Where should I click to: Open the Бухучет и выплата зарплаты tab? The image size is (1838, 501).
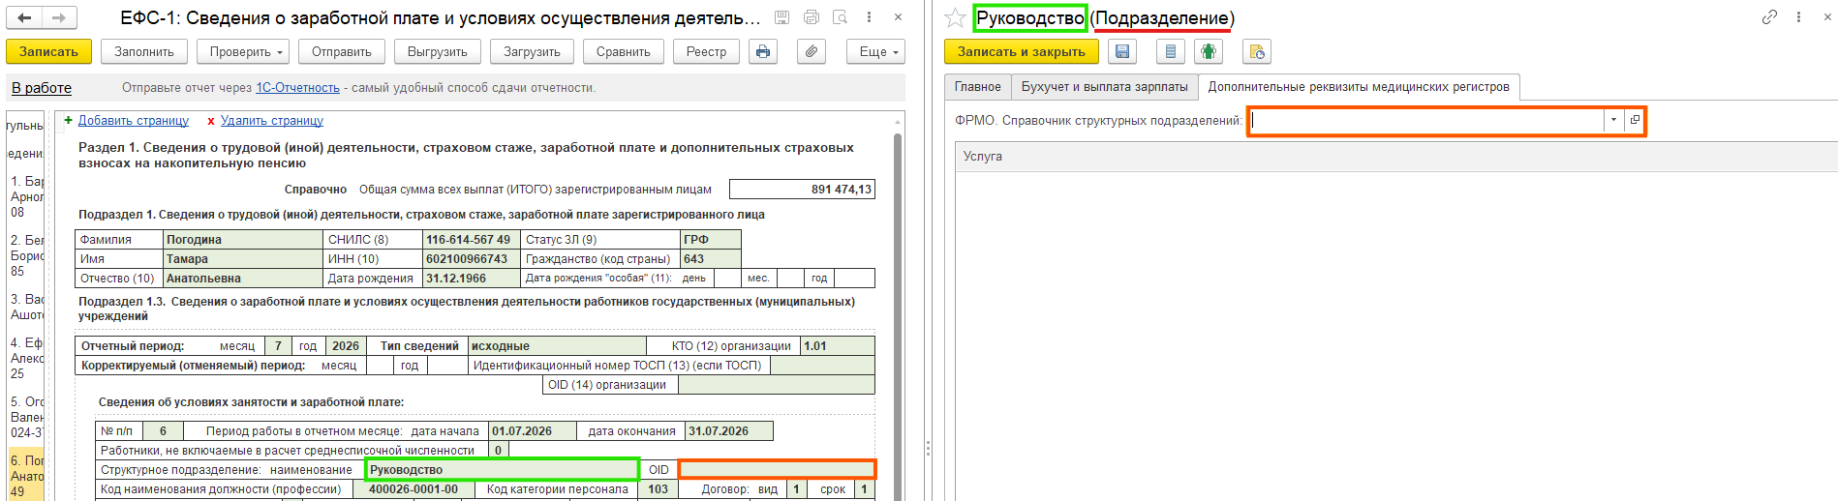(x=1104, y=86)
